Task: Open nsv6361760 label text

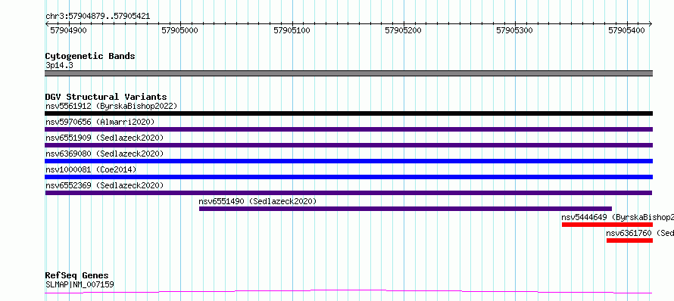Action: pyautogui.click(x=640, y=233)
